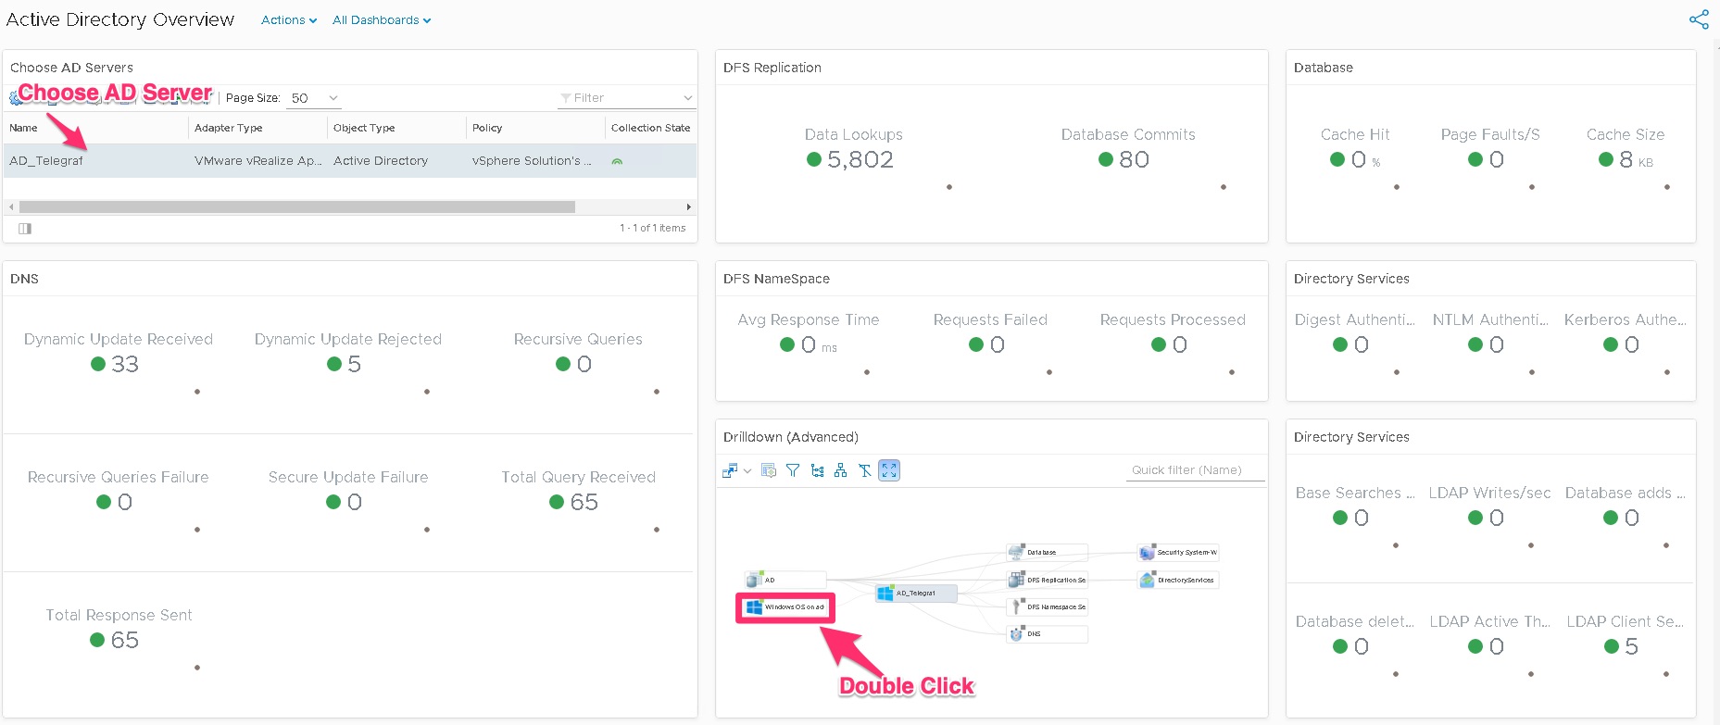The image size is (1720, 725).
Task: Click the horizontal scrollbar in AD Servers table
Action: pos(296,207)
